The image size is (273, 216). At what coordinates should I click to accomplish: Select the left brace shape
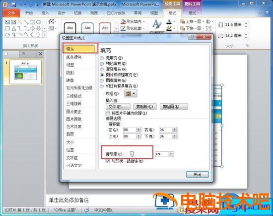[x=32, y=34]
